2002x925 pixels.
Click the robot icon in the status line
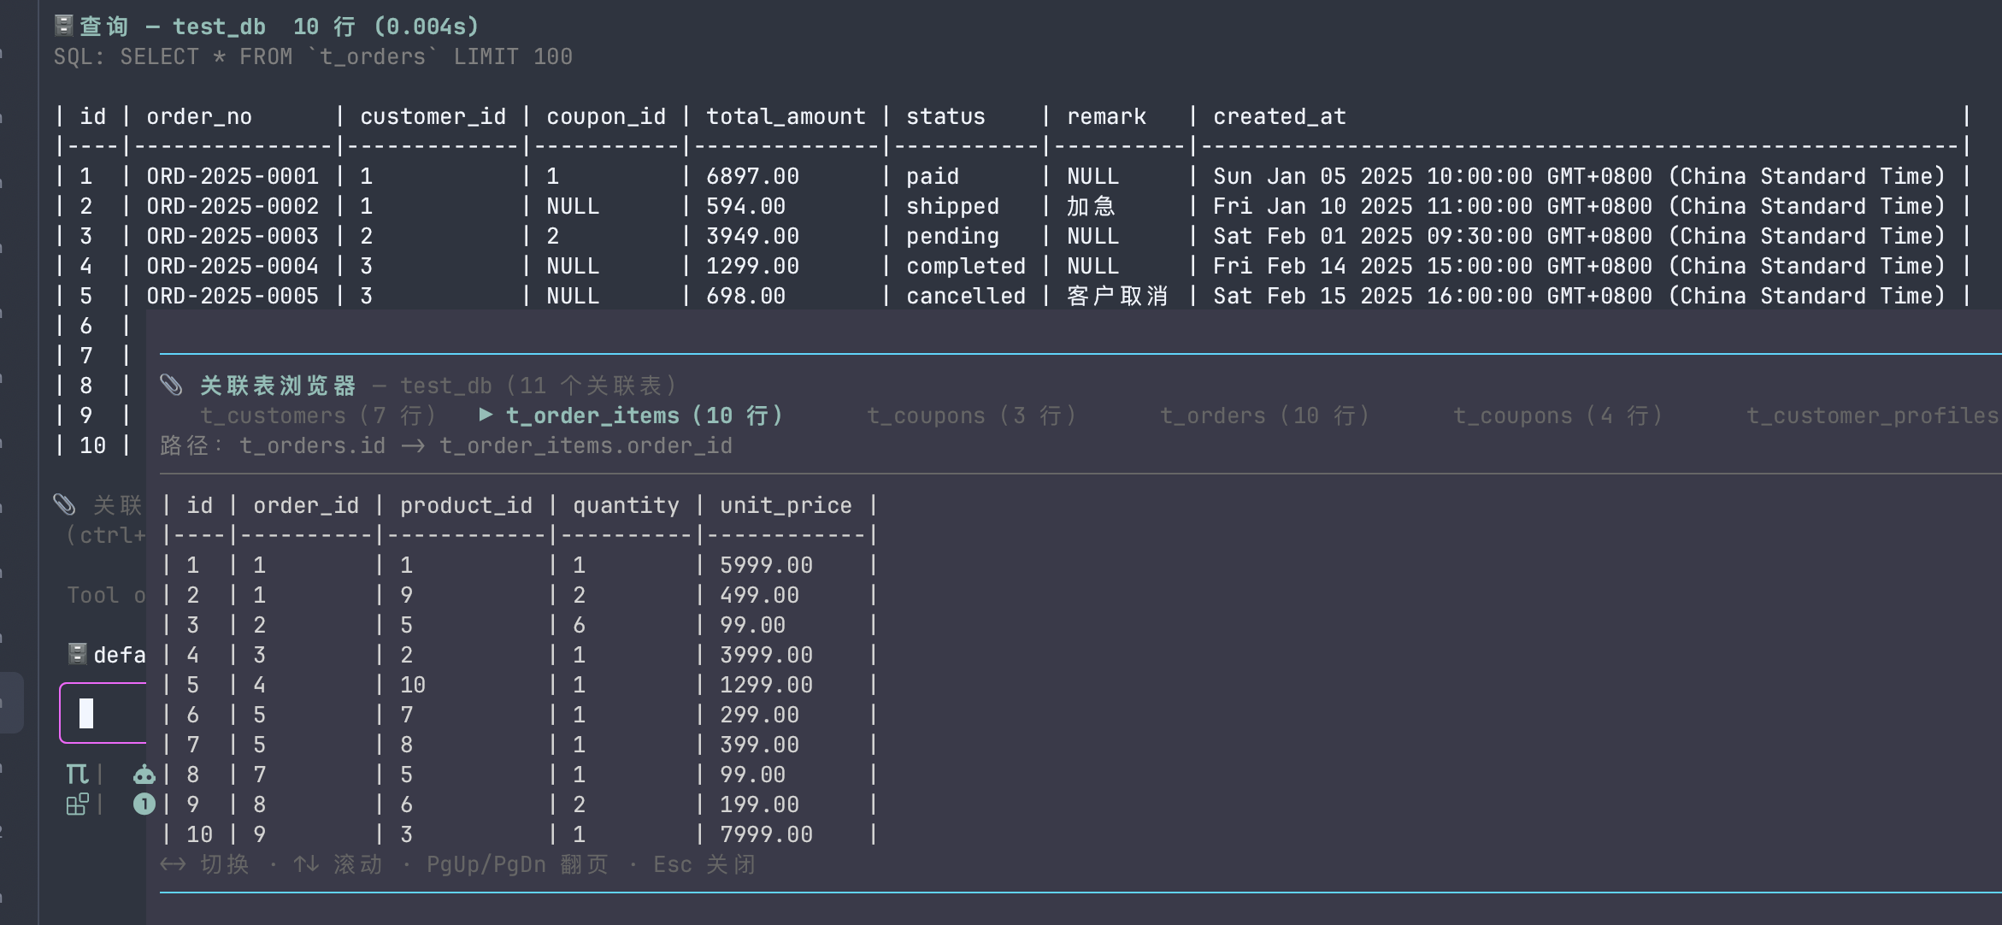click(144, 775)
